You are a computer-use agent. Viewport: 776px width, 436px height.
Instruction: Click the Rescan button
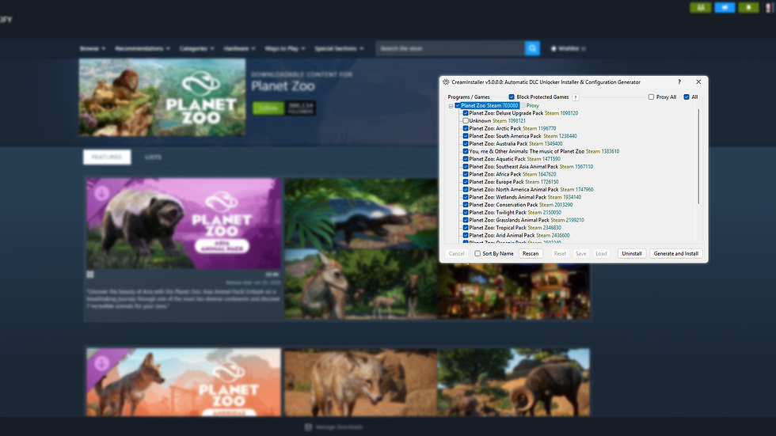click(531, 253)
